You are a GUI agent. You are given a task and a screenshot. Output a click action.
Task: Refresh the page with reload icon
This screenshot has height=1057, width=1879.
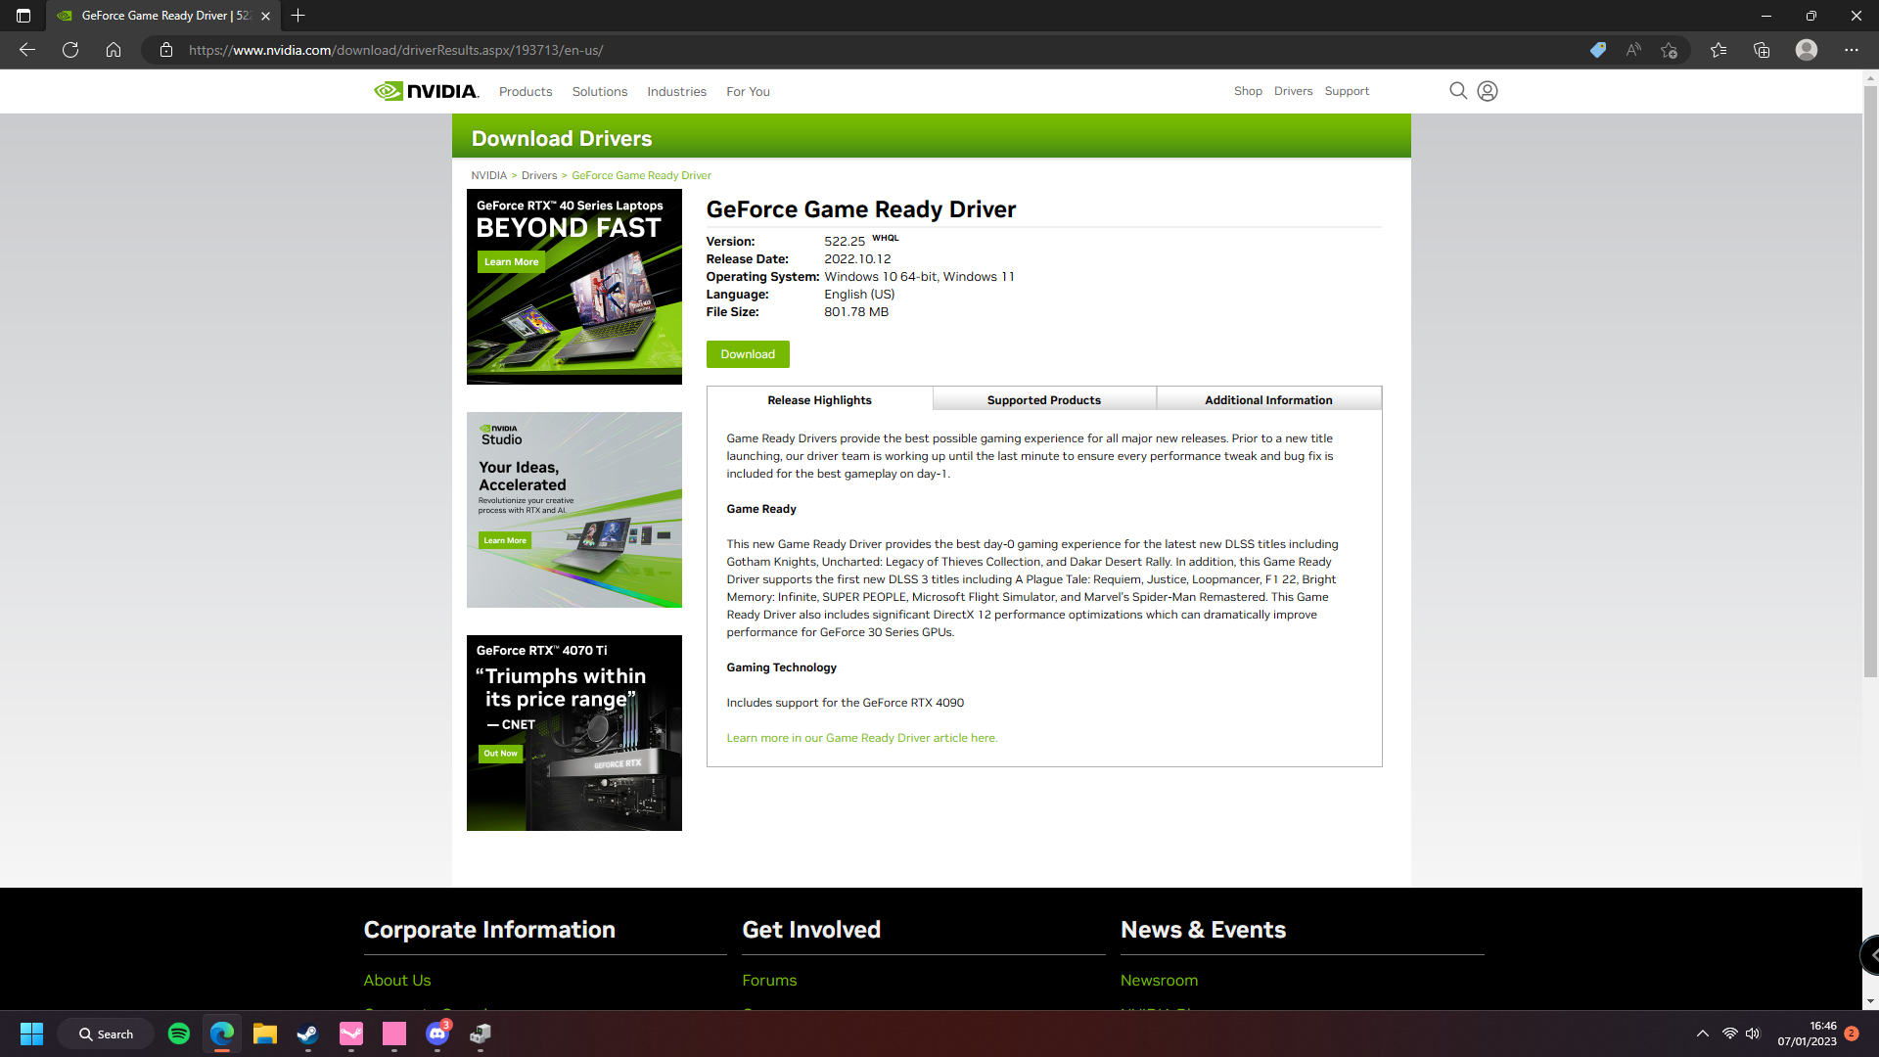tap(70, 50)
